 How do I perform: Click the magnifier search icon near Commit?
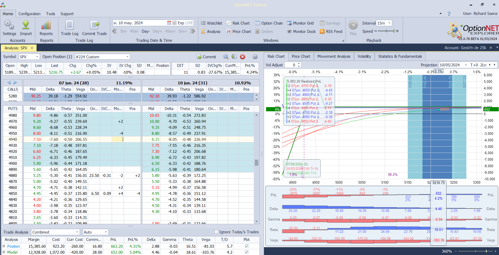click(x=226, y=57)
